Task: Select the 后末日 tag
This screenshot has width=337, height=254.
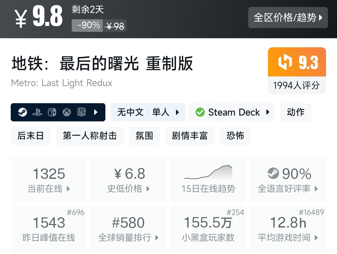Action: click(30, 136)
